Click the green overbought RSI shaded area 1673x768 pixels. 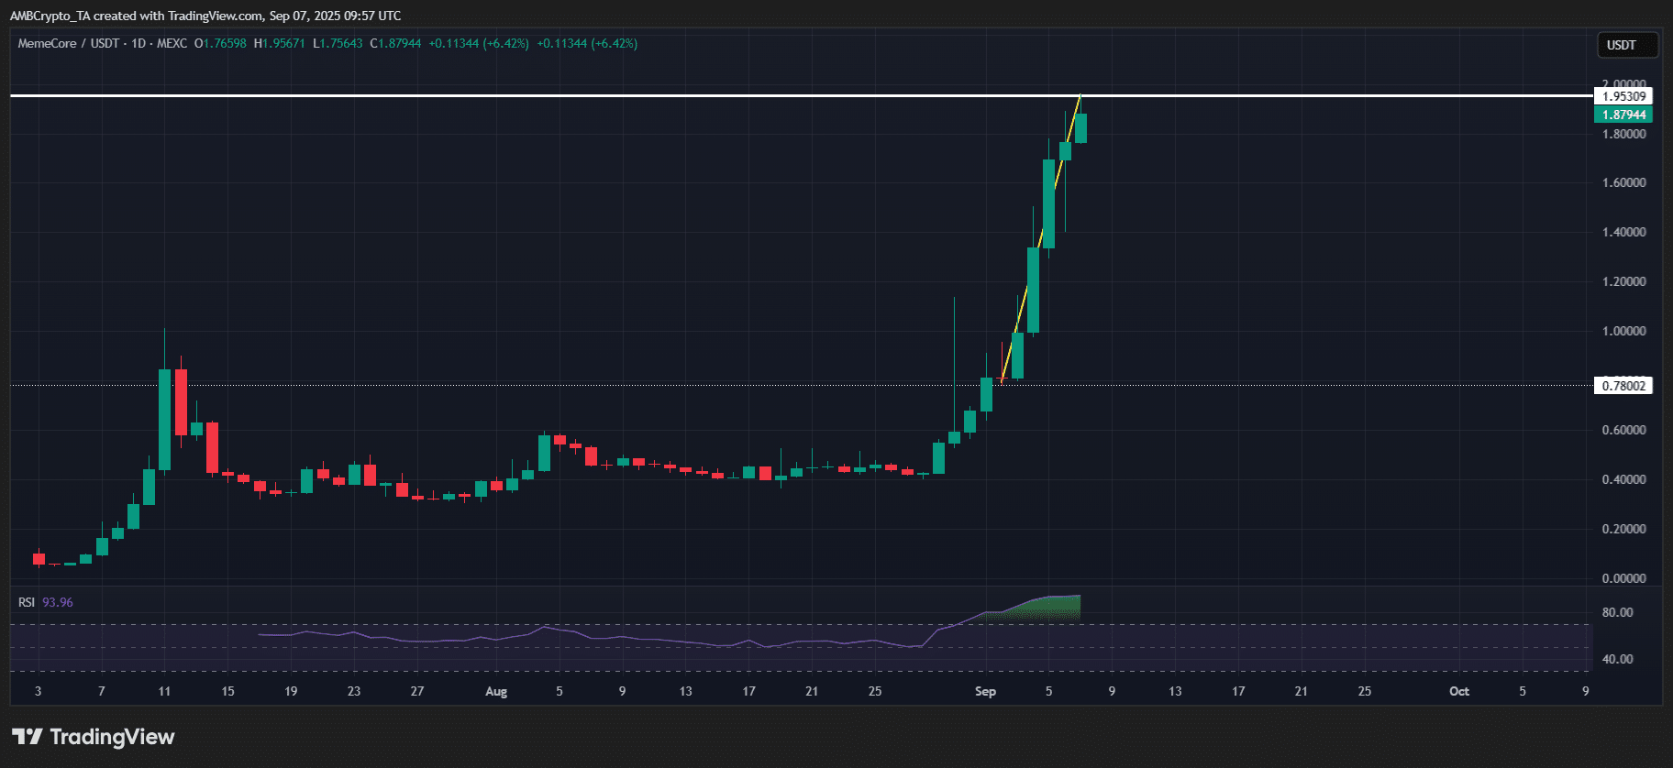(x=1046, y=609)
